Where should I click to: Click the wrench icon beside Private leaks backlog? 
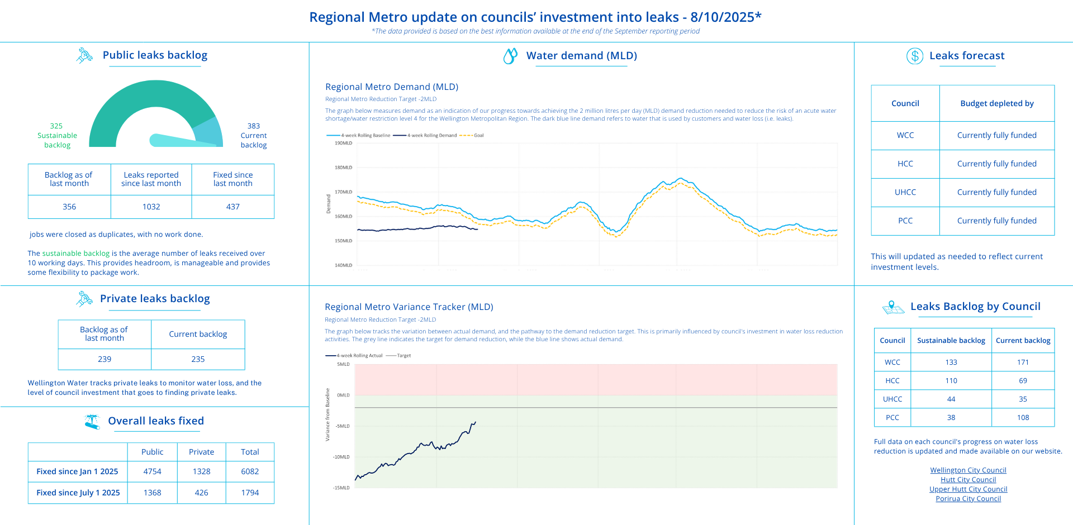(84, 299)
